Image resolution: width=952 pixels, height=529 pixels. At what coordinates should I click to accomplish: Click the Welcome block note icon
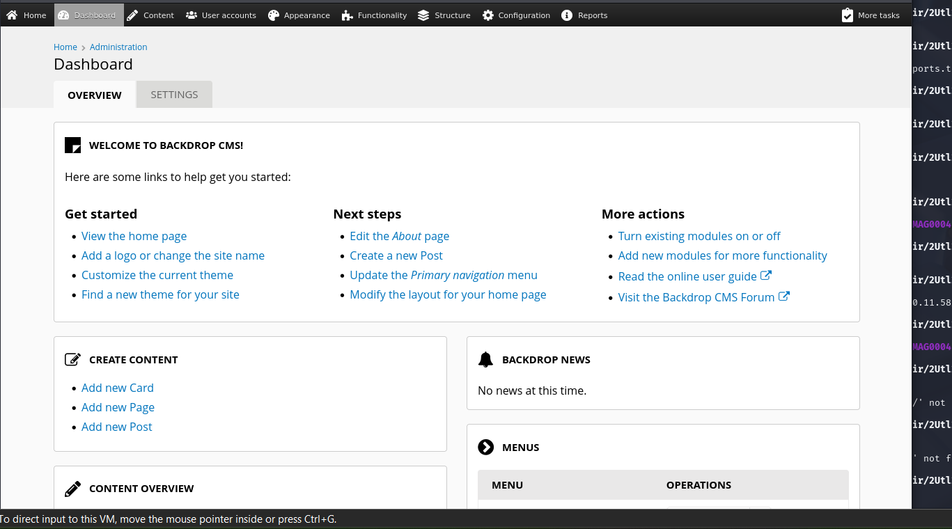[x=73, y=145]
